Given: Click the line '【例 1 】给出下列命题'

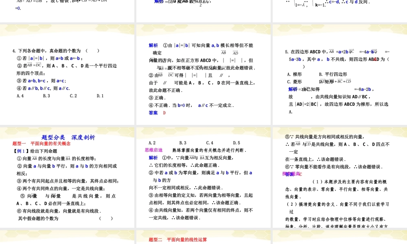Looking at the screenshot, I should click(x=35, y=151).
